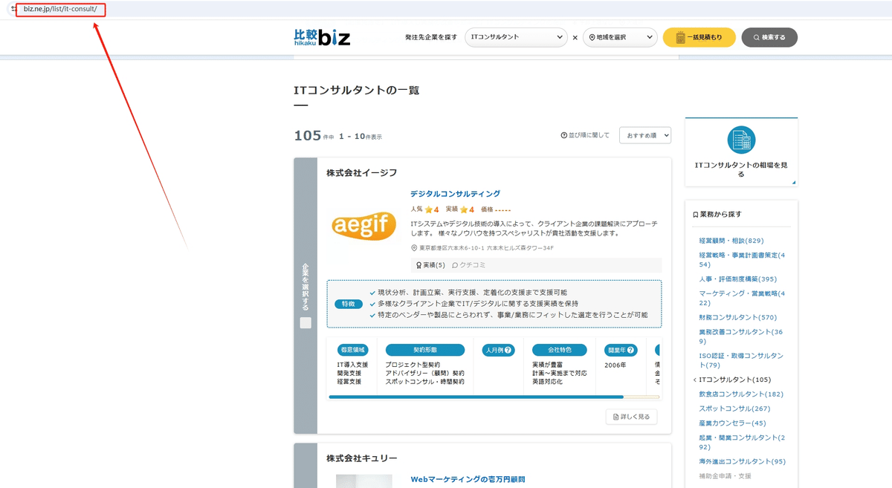Screen dimensions: 892x488
Task: Open ISO認証・取得コンサルタント category
Action: click(x=741, y=360)
